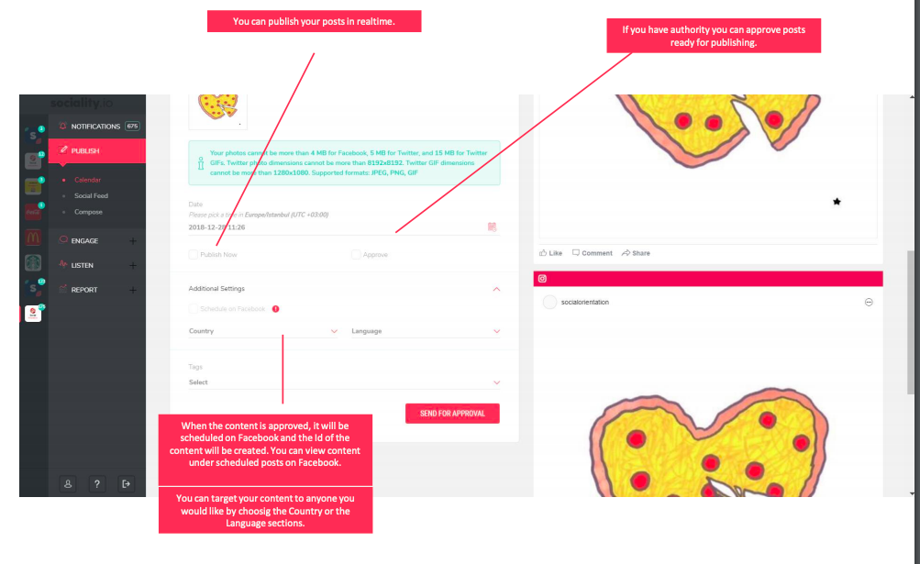920x564 pixels.
Task: Open Social Feed submenu item
Action: [91, 195]
